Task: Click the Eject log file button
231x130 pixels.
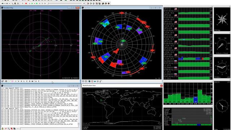Action: pos(22,3)
